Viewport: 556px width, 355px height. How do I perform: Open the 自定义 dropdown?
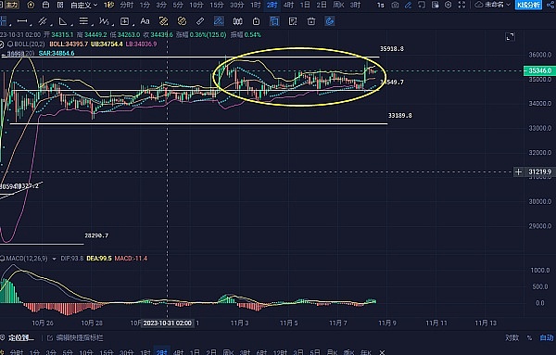(x=83, y=5)
